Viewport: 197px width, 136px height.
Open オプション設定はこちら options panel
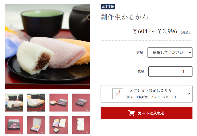[146, 94]
